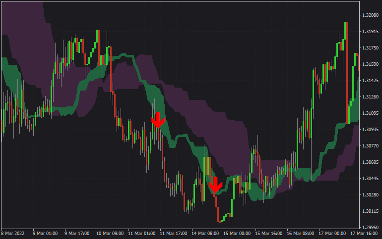The height and width of the screenshot is (239, 382).
Task: Click the 8 Mar 2022 date label
Action: [13, 234]
